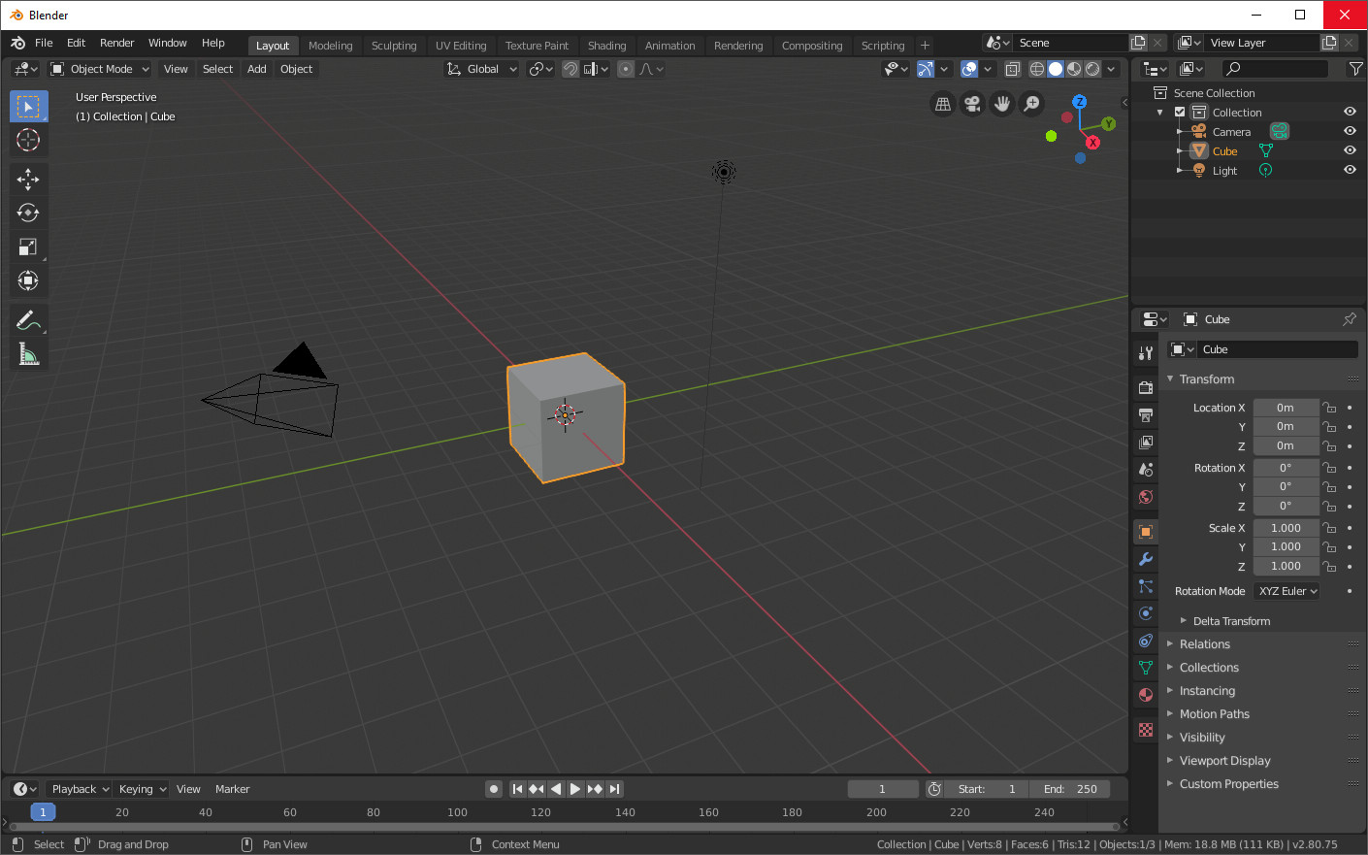Image resolution: width=1368 pixels, height=855 pixels.
Task: Activate the Annotate pencil tool
Action: [28, 320]
